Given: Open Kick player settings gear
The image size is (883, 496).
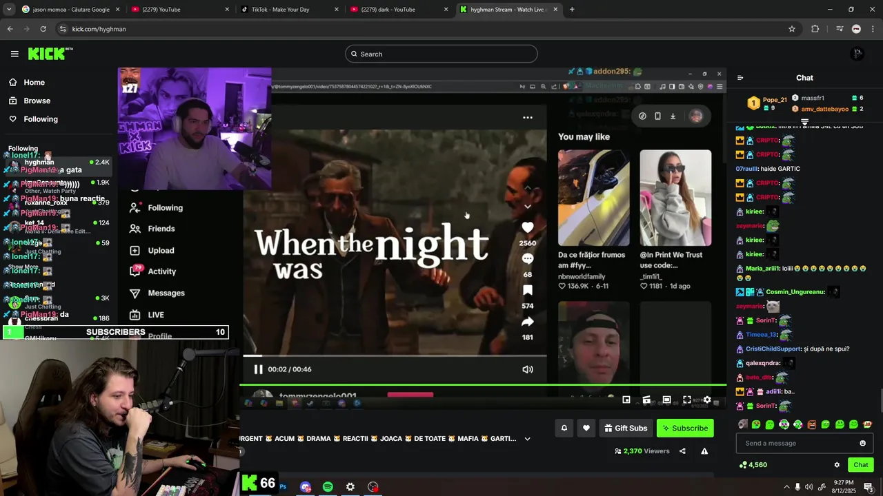Looking at the screenshot, I should (x=707, y=400).
